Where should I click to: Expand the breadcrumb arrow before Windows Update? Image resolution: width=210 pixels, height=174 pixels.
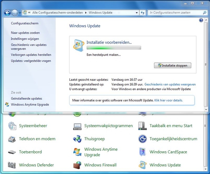tap(86, 13)
